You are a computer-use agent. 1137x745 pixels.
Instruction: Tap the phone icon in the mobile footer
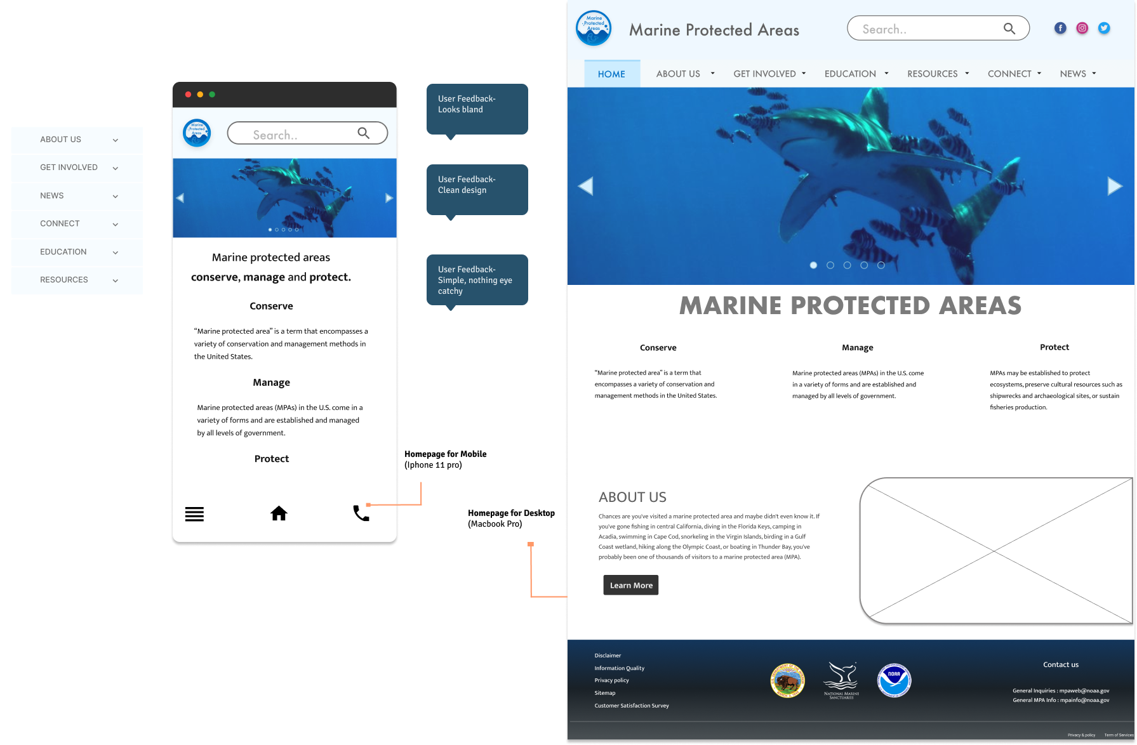click(x=361, y=513)
